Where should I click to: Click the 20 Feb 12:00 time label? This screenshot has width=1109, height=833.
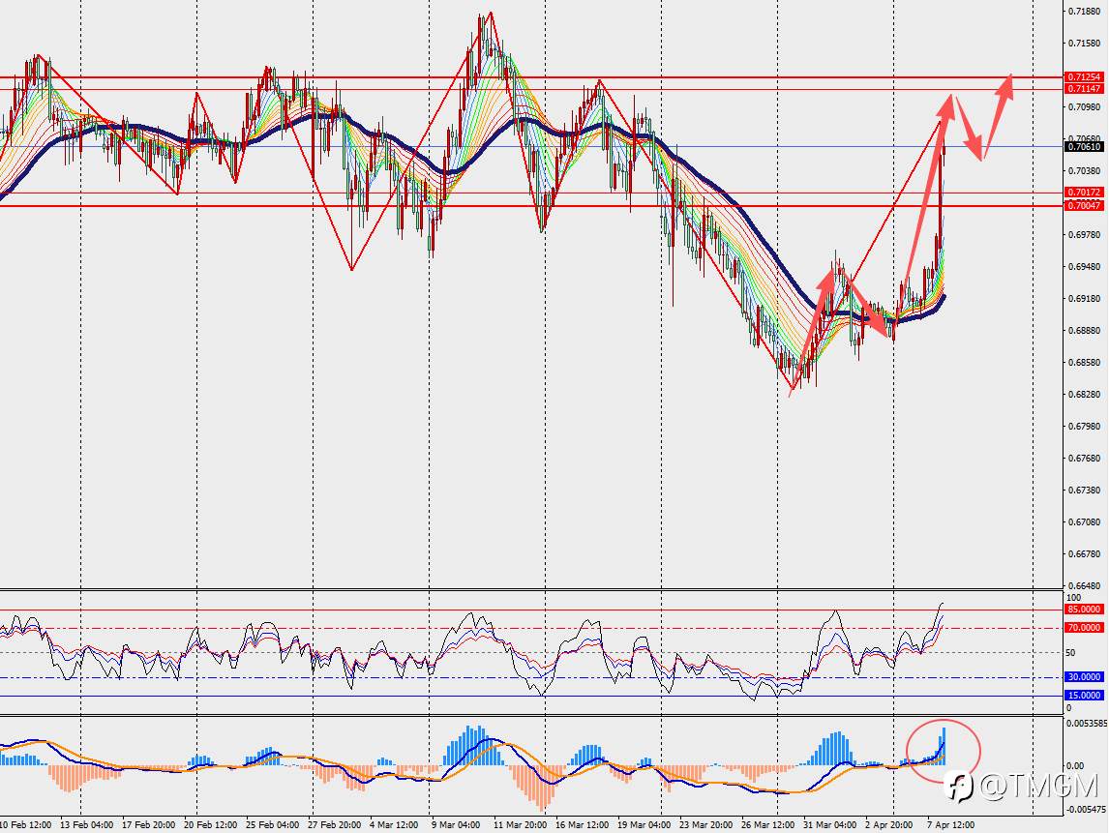[x=211, y=825]
